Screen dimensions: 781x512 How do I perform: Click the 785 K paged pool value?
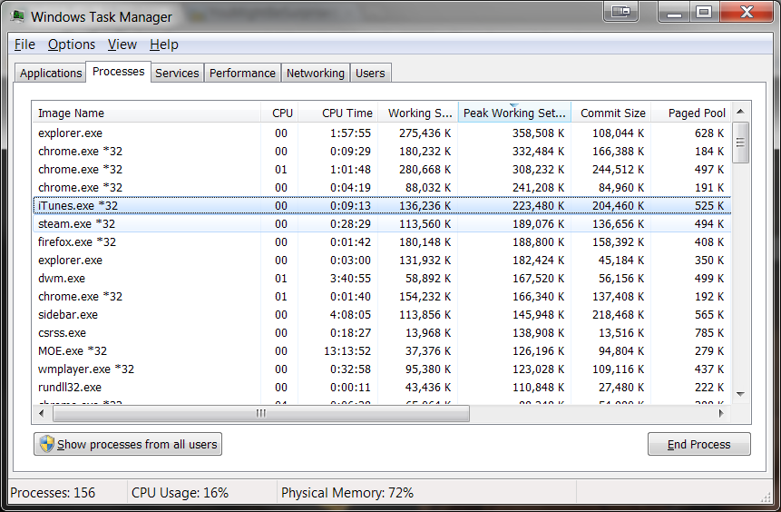point(709,332)
